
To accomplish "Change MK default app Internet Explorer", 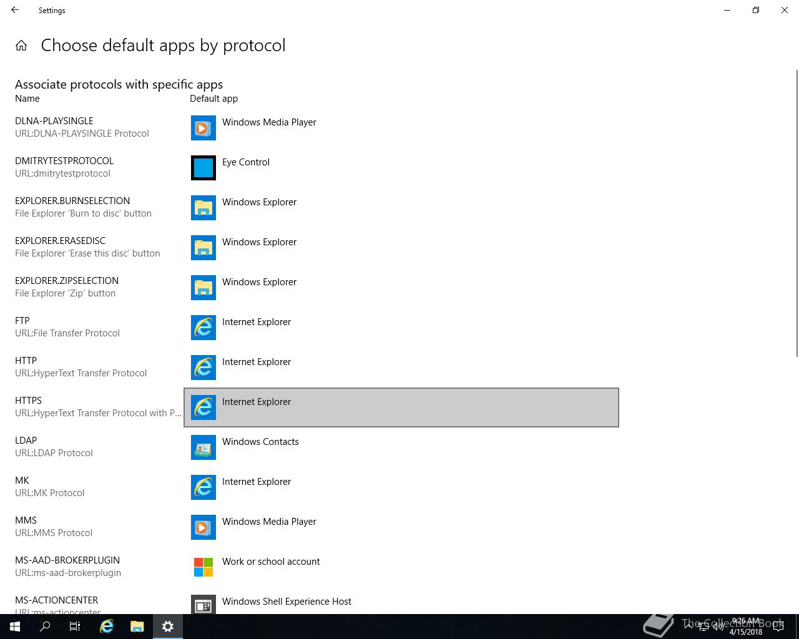I will (x=401, y=487).
